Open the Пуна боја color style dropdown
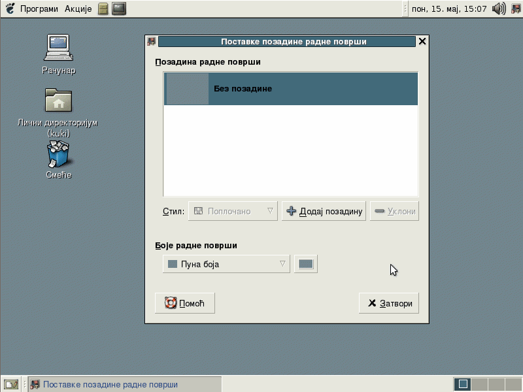523x392 pixels. 226,264
